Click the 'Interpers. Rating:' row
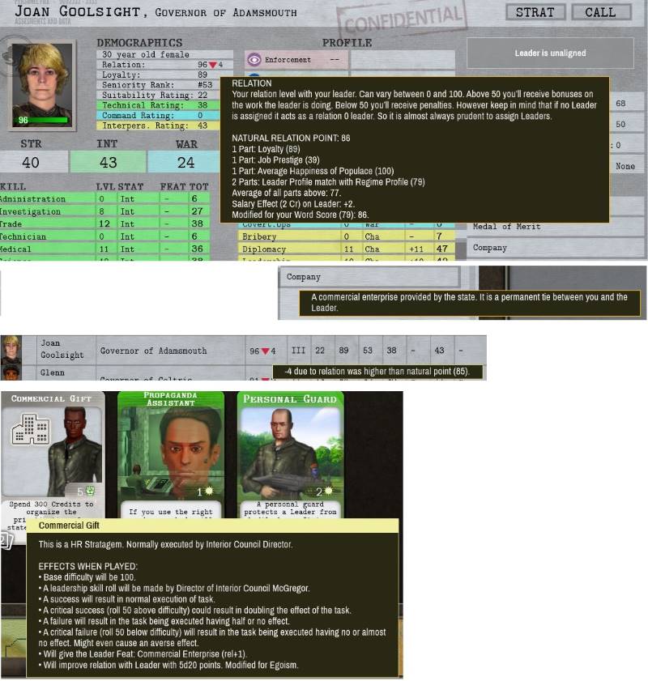Viewport: 648px width, 681px height. coord(158,126)
